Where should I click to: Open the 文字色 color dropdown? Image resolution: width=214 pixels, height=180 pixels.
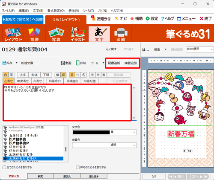click(134, 132)
